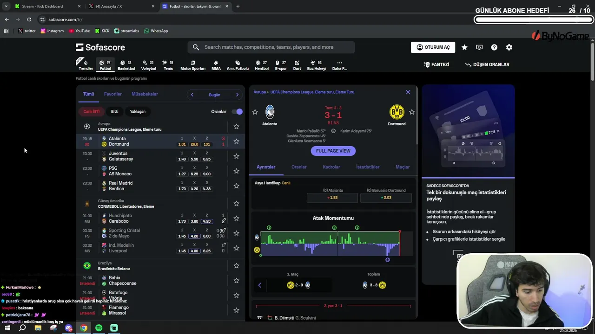
Task: Select Borussia Dortmund 2.03 handicap odds
Action: pyautogui.click(x=386, y=198)
